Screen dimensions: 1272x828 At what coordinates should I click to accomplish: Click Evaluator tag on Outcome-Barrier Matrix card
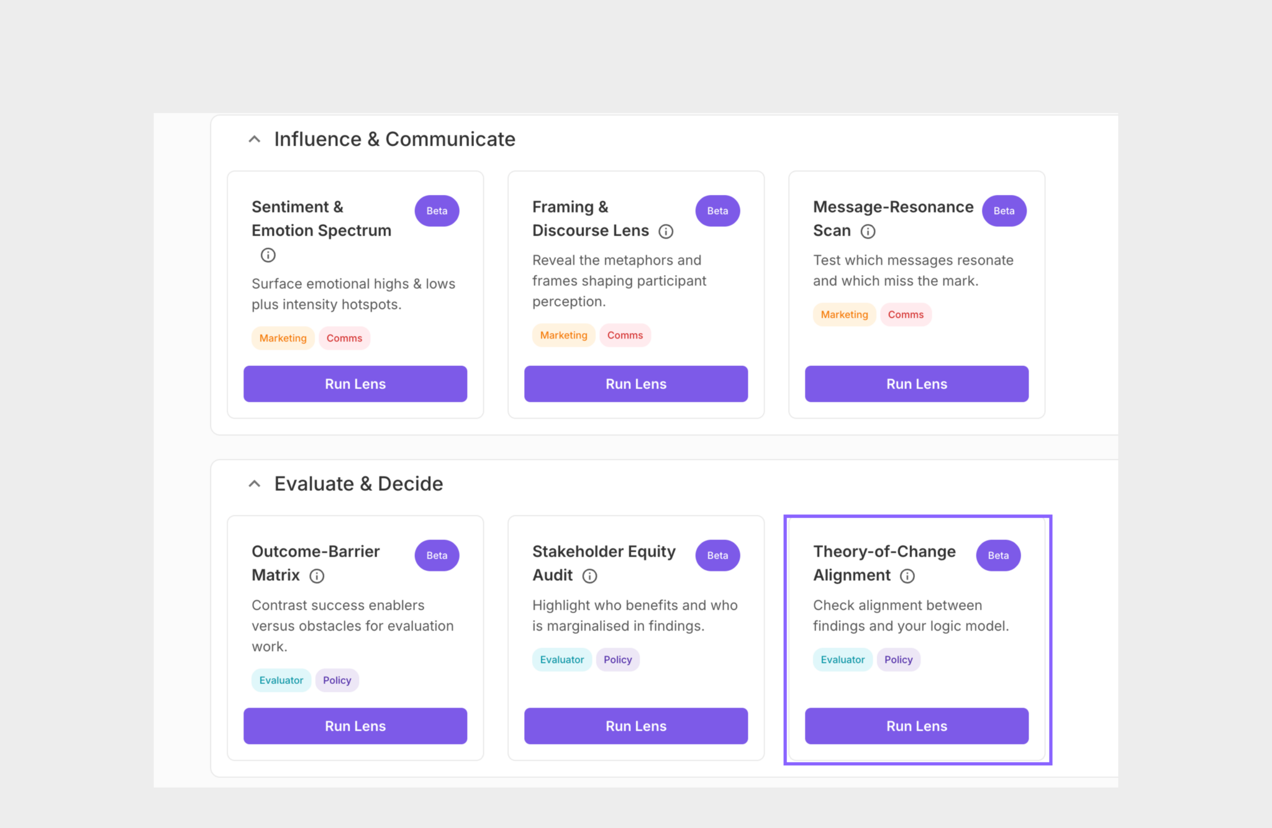click(281, 681)
